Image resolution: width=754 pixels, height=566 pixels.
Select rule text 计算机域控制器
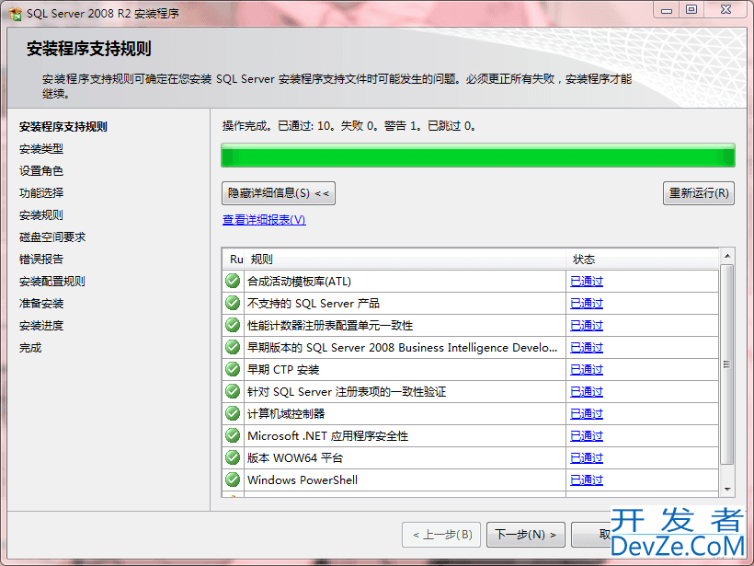[286, 413]
